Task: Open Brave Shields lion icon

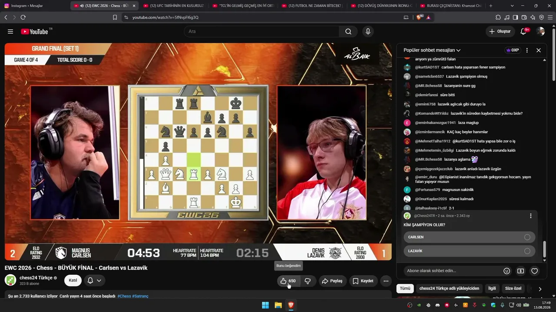Action: [x=419, y=17]
